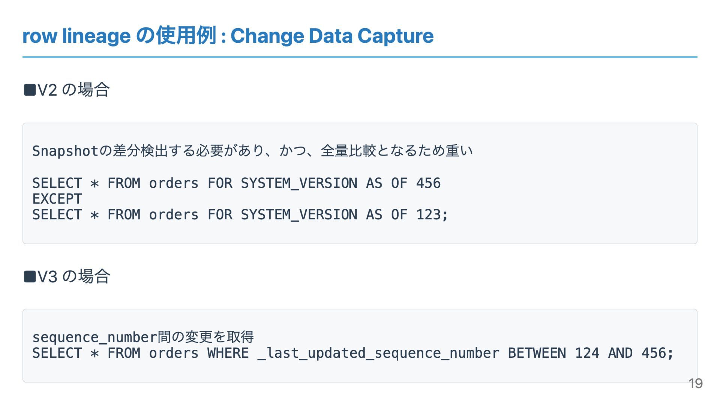Click the _last_updated_sequence_number column name

(378, 353)
